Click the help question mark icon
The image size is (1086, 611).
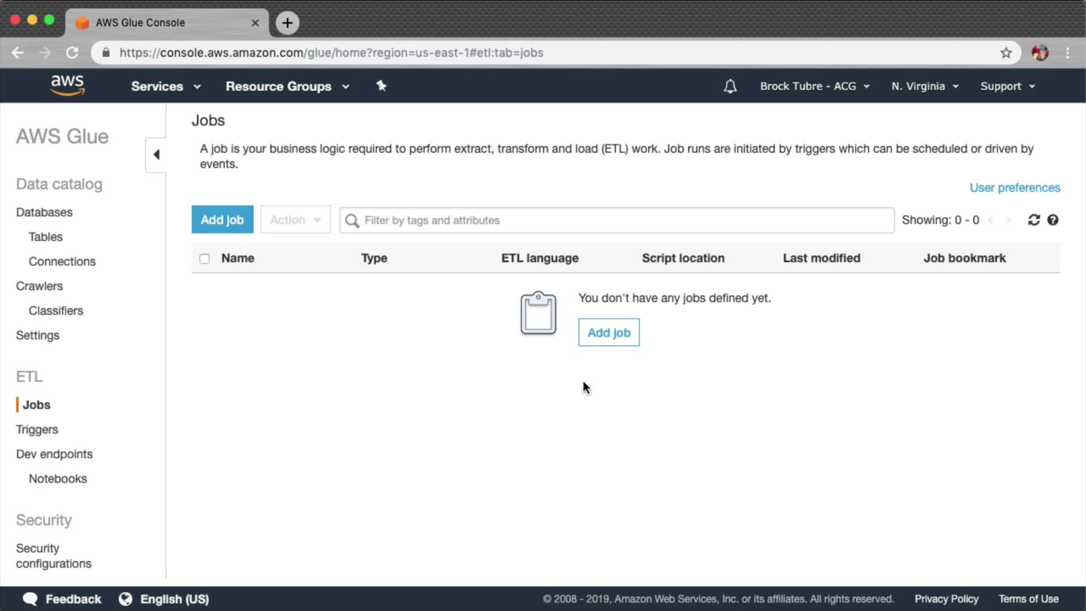tap(1053, 220)
